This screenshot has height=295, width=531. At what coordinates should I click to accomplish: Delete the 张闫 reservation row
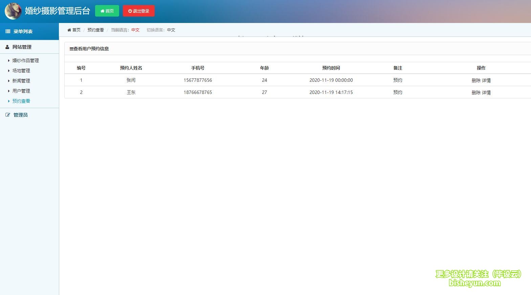click(x=476, y=80)
